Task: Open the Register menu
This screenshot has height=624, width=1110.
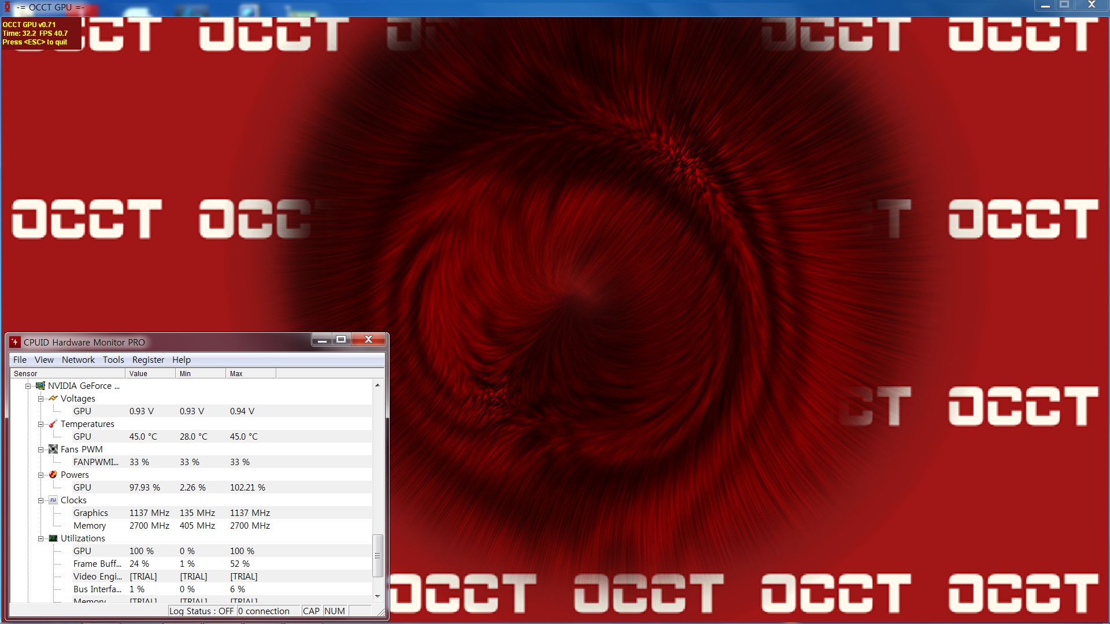Action: tap(148, 360)
